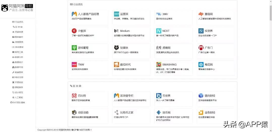Click the 区块链专栏 logo icon
This screenshot has width=272, height=132.
(117, 96)
